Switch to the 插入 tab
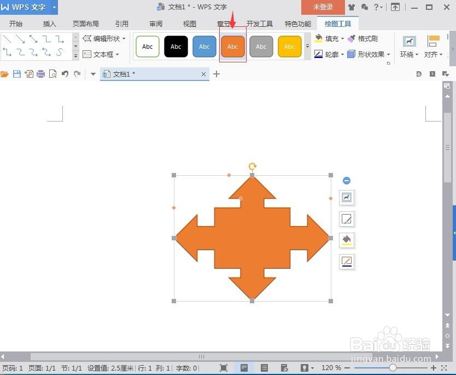The height and width of the screenshot is (375, 456). 49,24
